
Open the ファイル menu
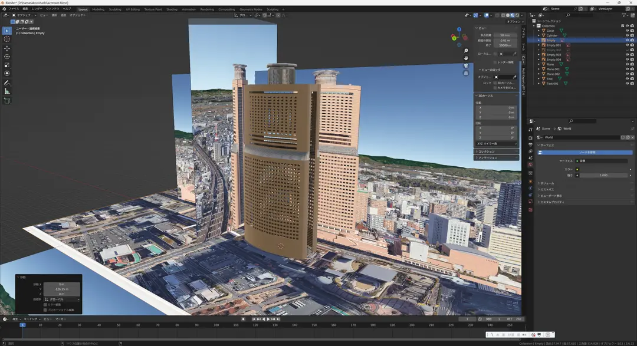tap(14, 9)
